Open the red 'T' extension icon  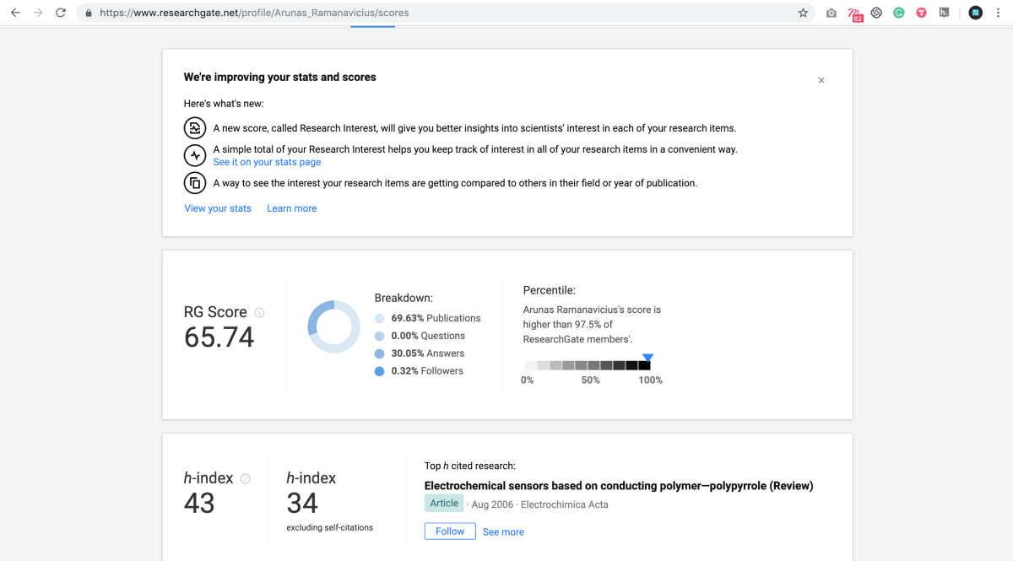click(x=922, y=13)
